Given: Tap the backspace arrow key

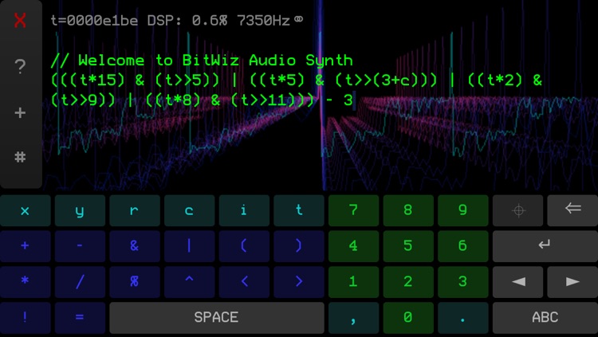Looking at the screenshot, I should (572, 210).
